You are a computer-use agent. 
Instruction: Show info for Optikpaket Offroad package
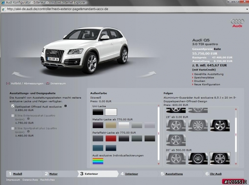coord(65,106)
